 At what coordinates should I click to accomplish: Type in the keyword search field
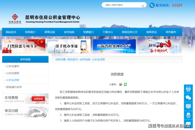point(121,5)
